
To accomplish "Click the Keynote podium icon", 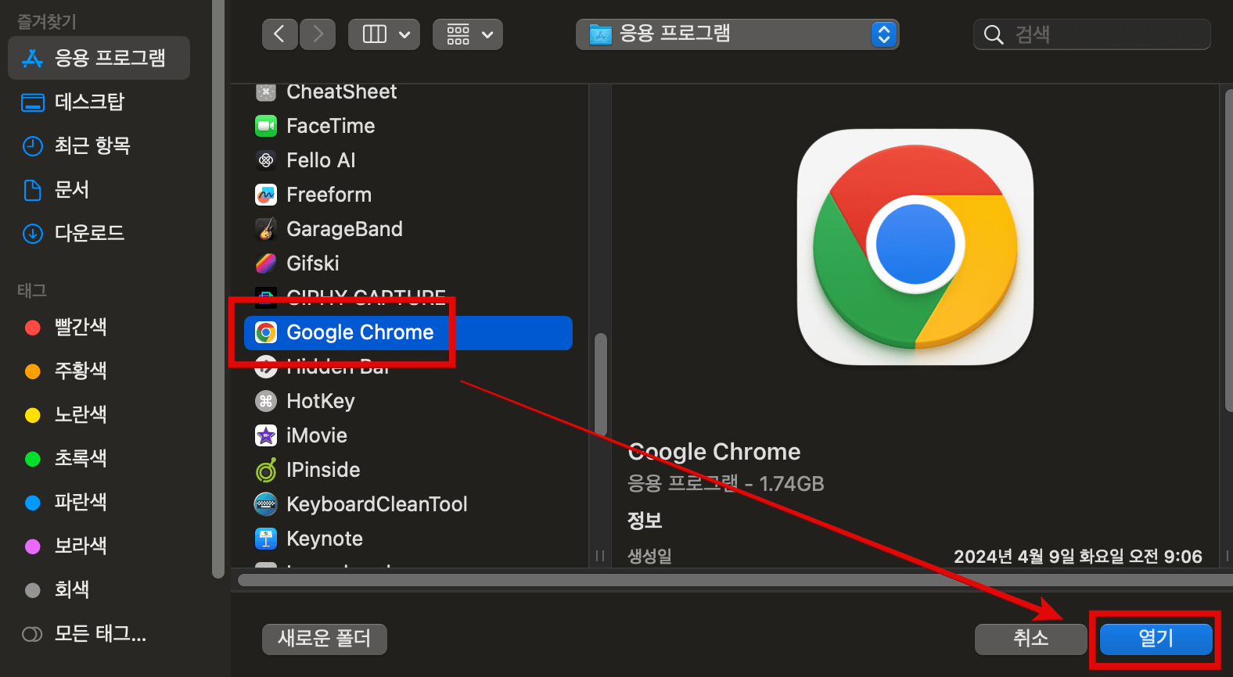I will pos(266,539).
